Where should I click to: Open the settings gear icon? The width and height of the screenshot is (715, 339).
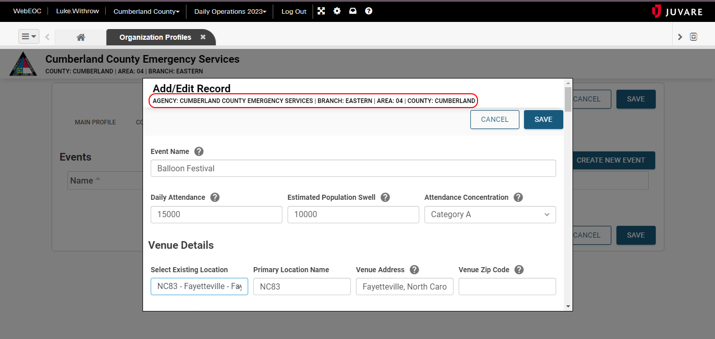(337, 11)
